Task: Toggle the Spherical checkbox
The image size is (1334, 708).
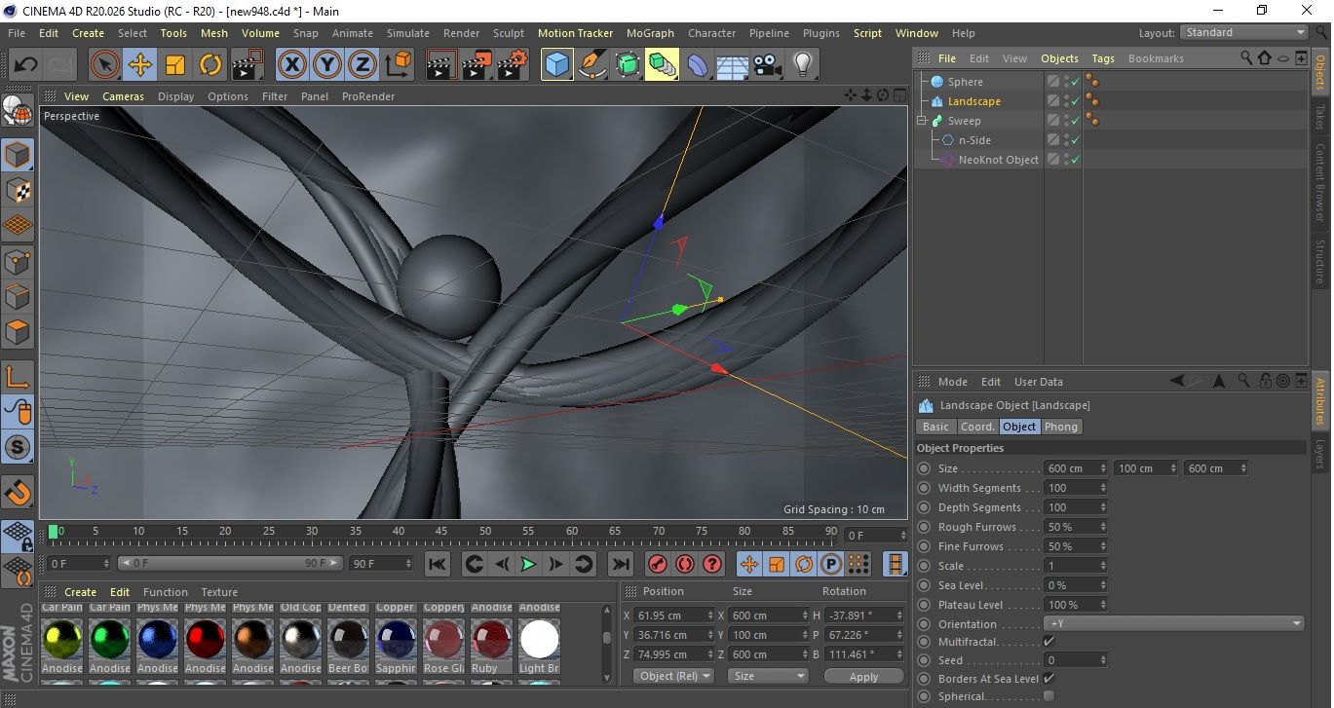Action: (1048, 695)
